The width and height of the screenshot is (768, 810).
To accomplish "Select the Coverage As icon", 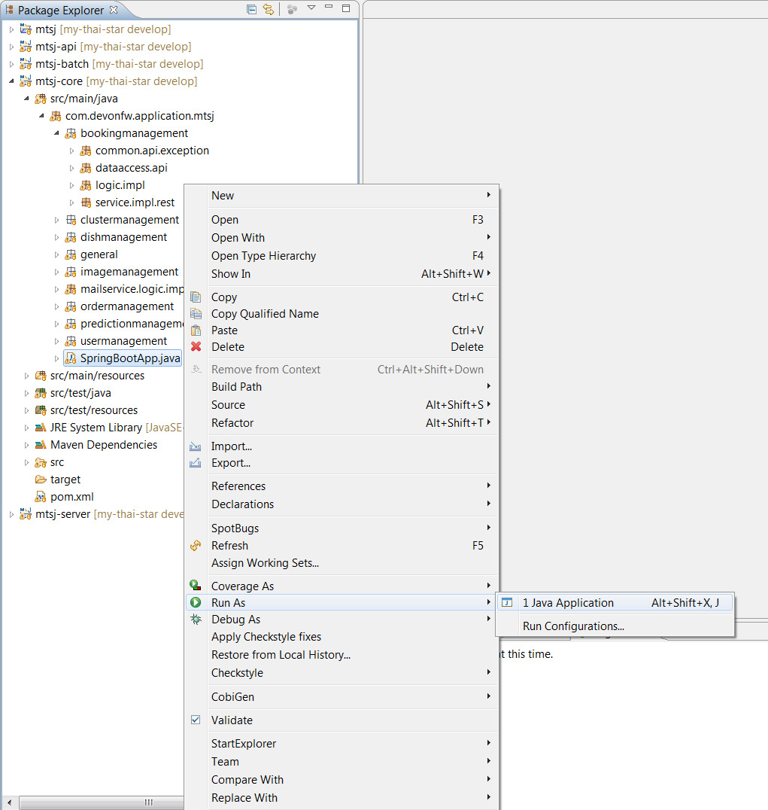I will 196,585.
